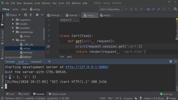
Task: Switch to the Unnamed terminal tab
Action: coord(36,62)
